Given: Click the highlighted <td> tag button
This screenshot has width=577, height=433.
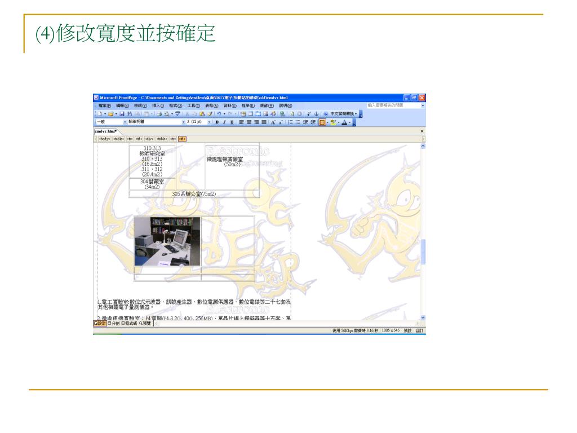Looking at the screenshot, I should point(182,139).
